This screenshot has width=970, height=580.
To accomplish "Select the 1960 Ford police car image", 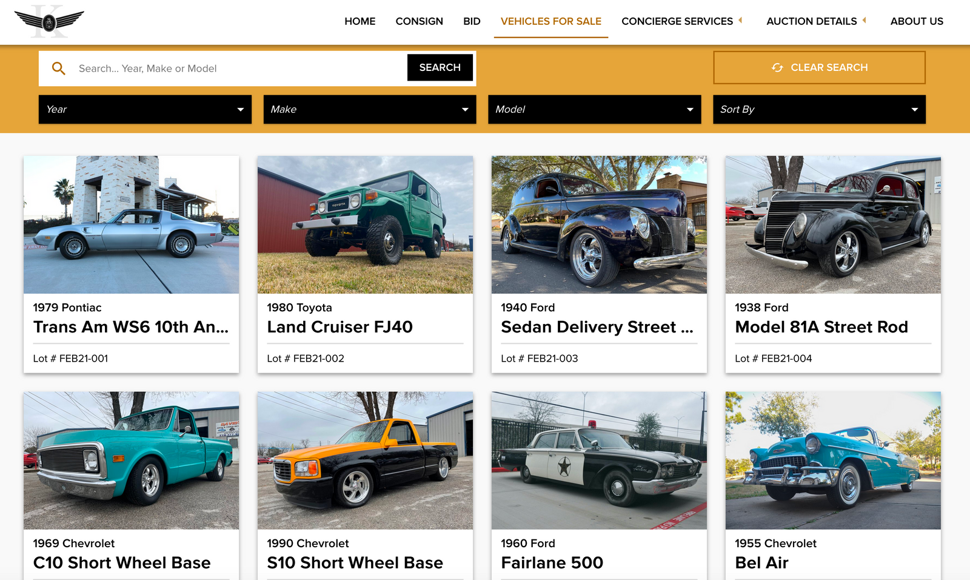I will pyautogui.click(x=599, y=460).
